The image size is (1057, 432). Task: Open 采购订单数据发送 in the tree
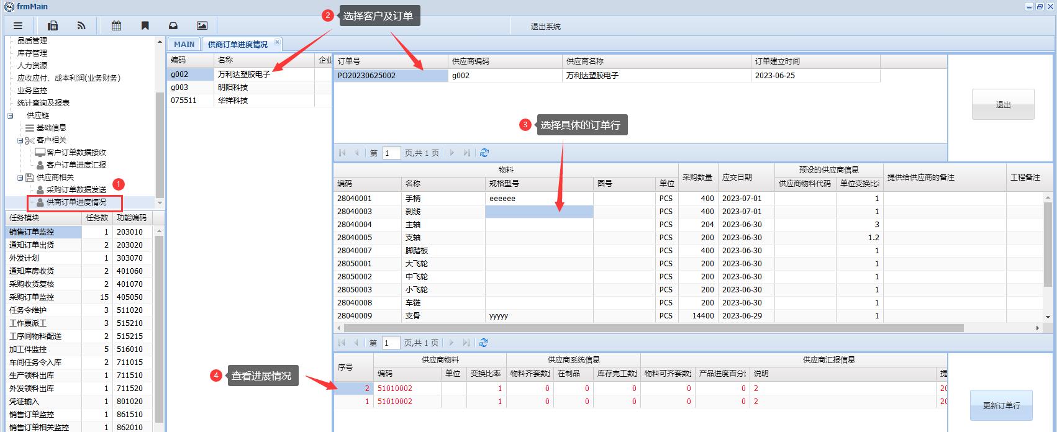coord(76,190)
